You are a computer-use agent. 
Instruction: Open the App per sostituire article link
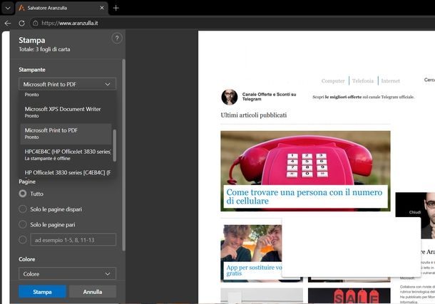pyautogui.click(x=254, y=271)
